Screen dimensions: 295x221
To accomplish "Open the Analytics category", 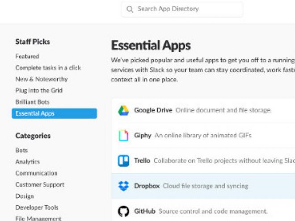I will coord(28,162).
